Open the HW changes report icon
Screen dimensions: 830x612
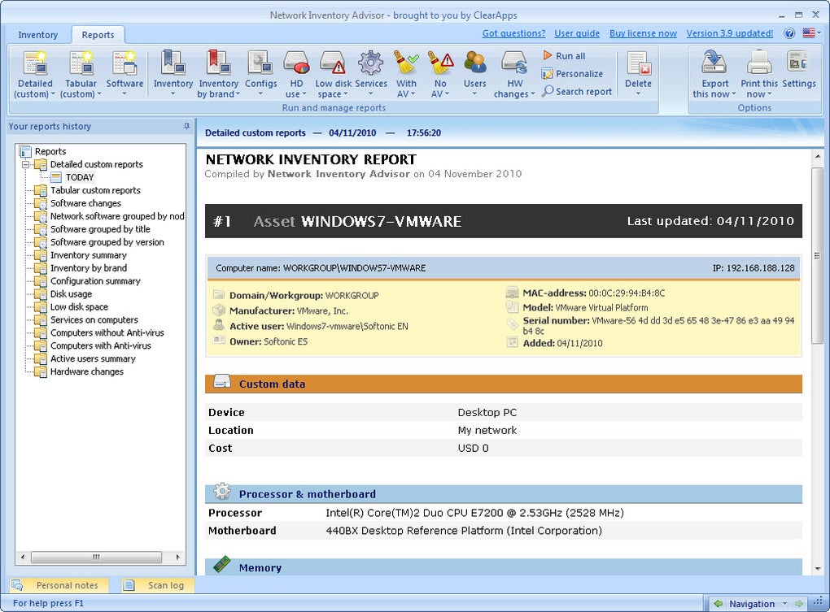[x=514, y=63]
